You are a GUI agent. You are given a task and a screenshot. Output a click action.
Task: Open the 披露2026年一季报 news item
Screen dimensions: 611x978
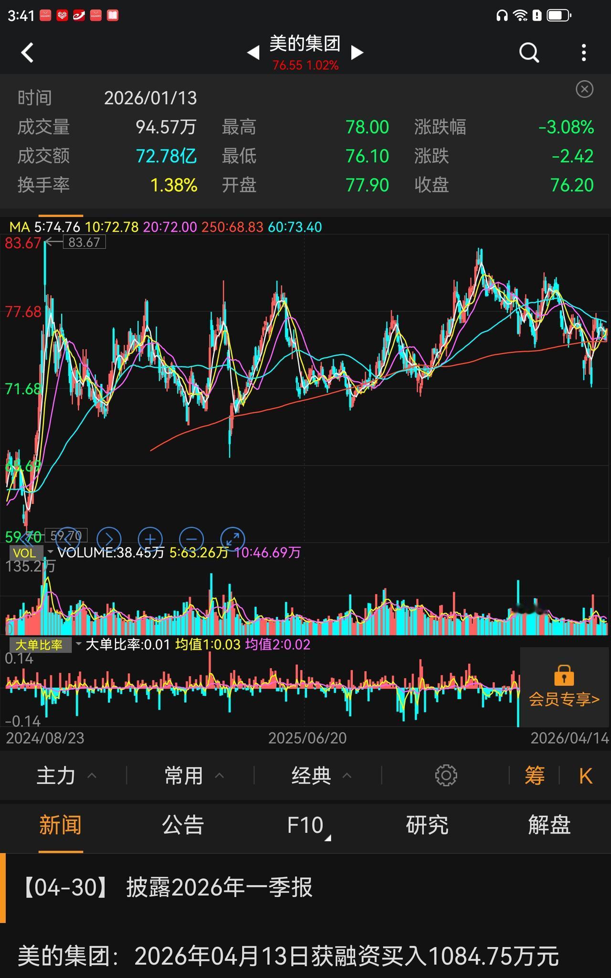pyautogui.click(x=305, y=888)
